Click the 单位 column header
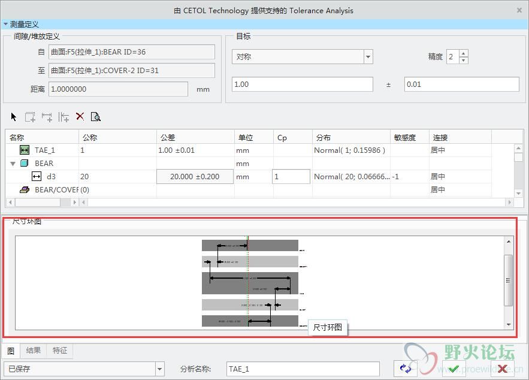Viewport: 529px width, 380px height. [x=253, y=137]
